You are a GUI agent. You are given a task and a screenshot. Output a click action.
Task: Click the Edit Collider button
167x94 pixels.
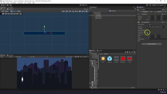coord(150,25)
